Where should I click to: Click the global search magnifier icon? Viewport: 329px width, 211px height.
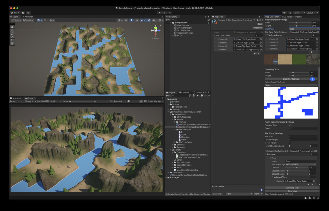(x=290, y=13)
